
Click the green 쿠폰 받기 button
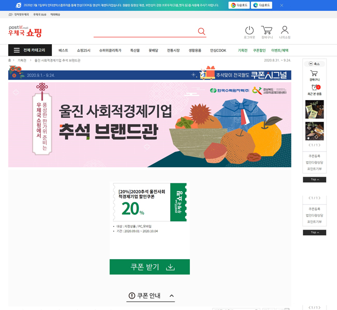click(x=150, y=267)
